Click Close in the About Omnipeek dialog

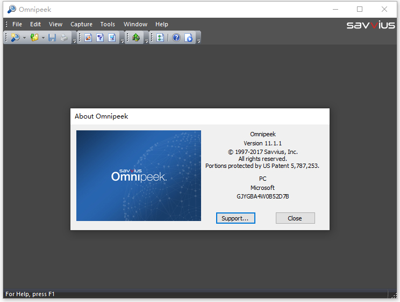point(295,218)
